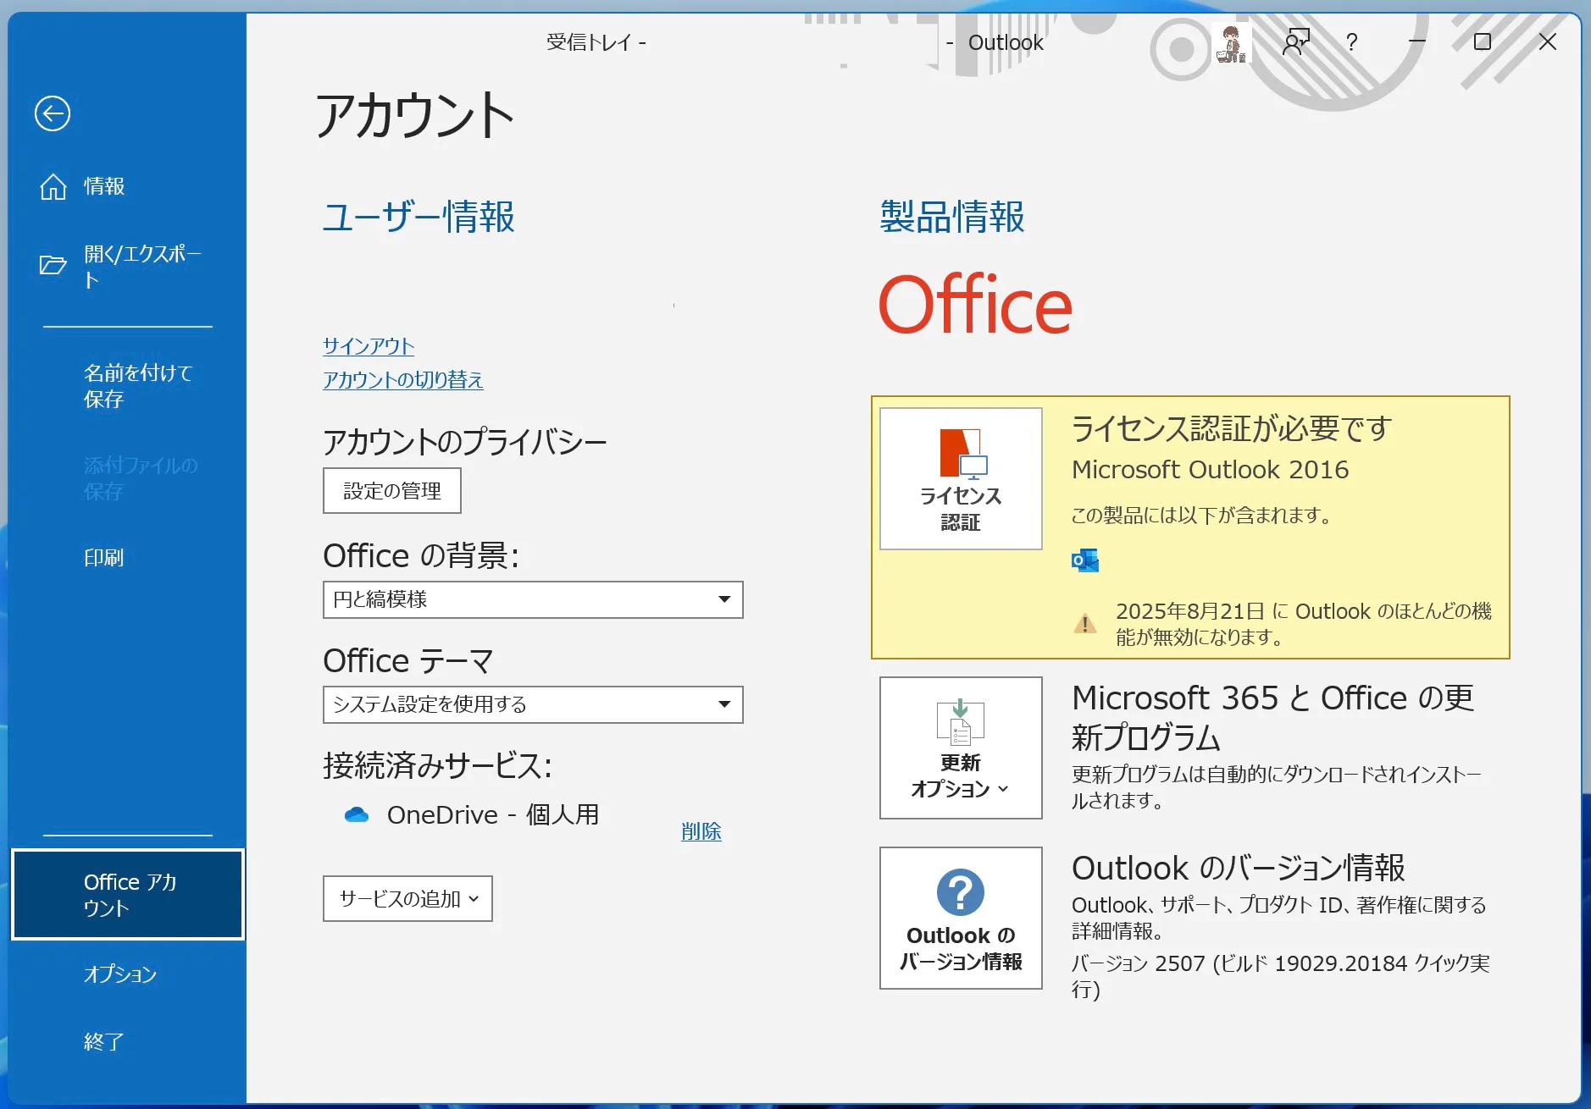This screenshot has height=1109, width=1591.
Task: Click the Outlook app icon in license box
Action: [1085, 560]
